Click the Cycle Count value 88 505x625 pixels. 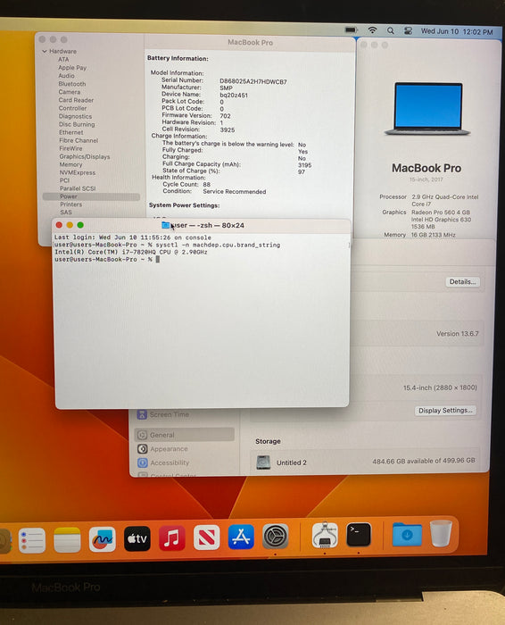207,185
